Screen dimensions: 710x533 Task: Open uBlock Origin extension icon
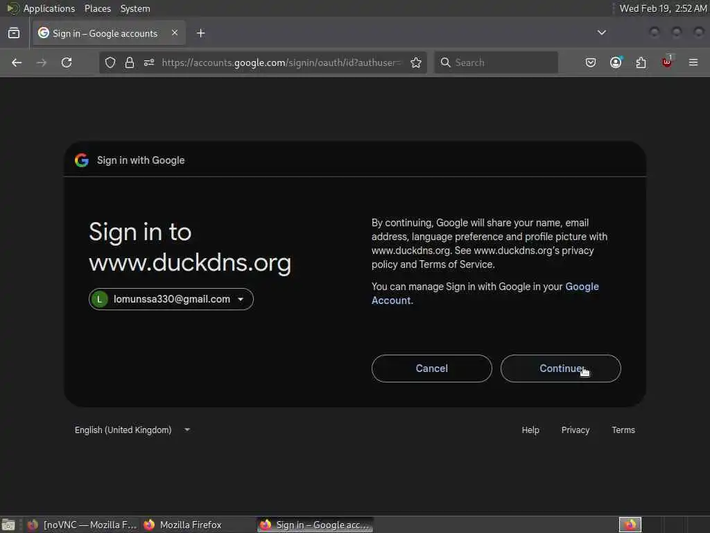(666, 62)
